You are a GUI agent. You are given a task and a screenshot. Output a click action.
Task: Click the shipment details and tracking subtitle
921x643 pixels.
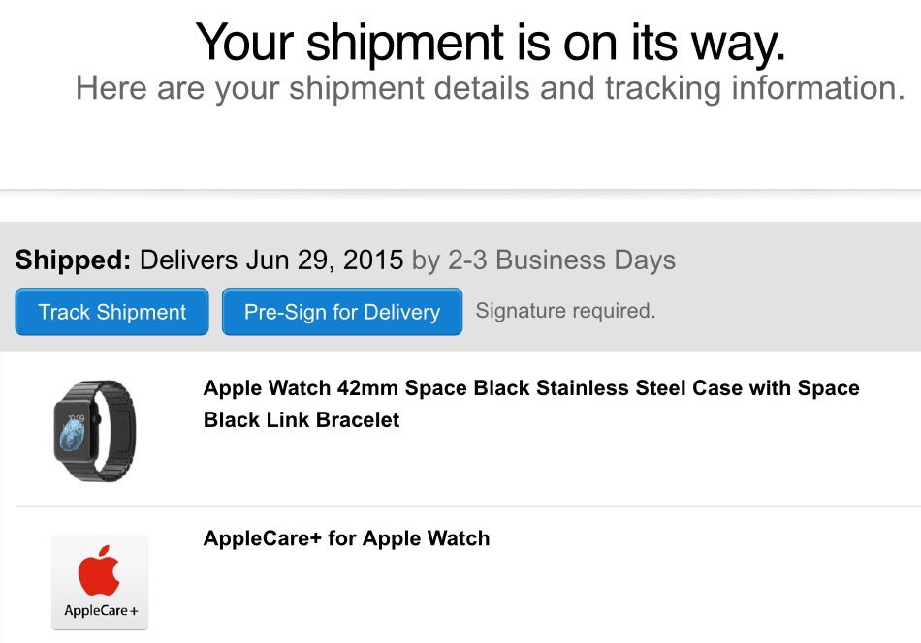490,88
